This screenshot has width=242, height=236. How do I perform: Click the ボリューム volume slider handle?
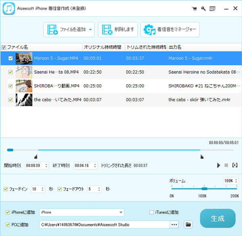click(x=204, y=189)
